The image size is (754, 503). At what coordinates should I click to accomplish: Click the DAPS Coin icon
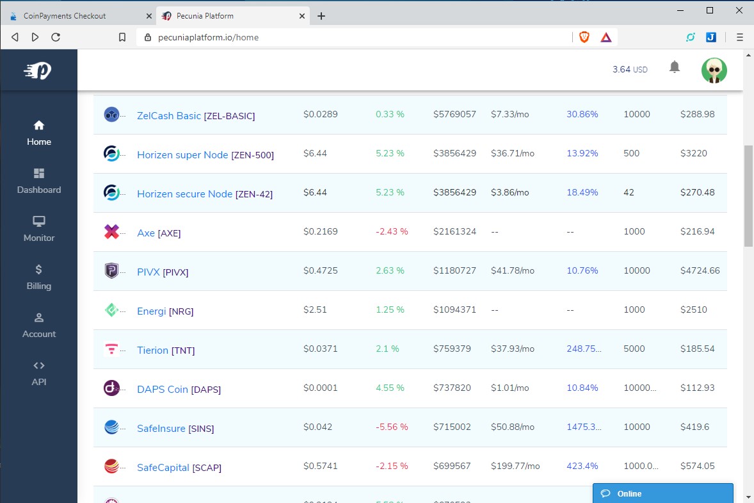click(x=111, y=388)
